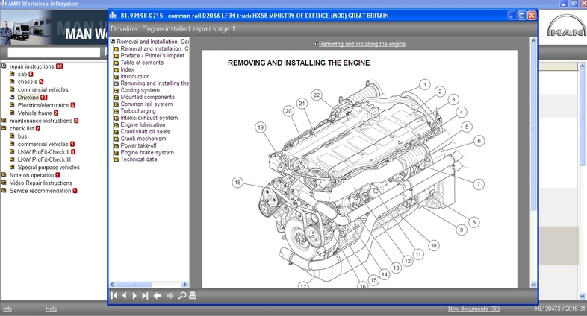
Task: Click the search input field
Action: point(54,52)
